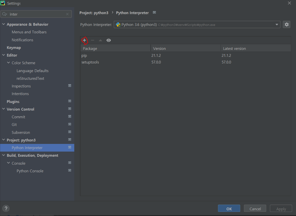Sort by Latest version column header
Image resolution: width=296 pixels, height=216 pixels.
tap(256, 48)
